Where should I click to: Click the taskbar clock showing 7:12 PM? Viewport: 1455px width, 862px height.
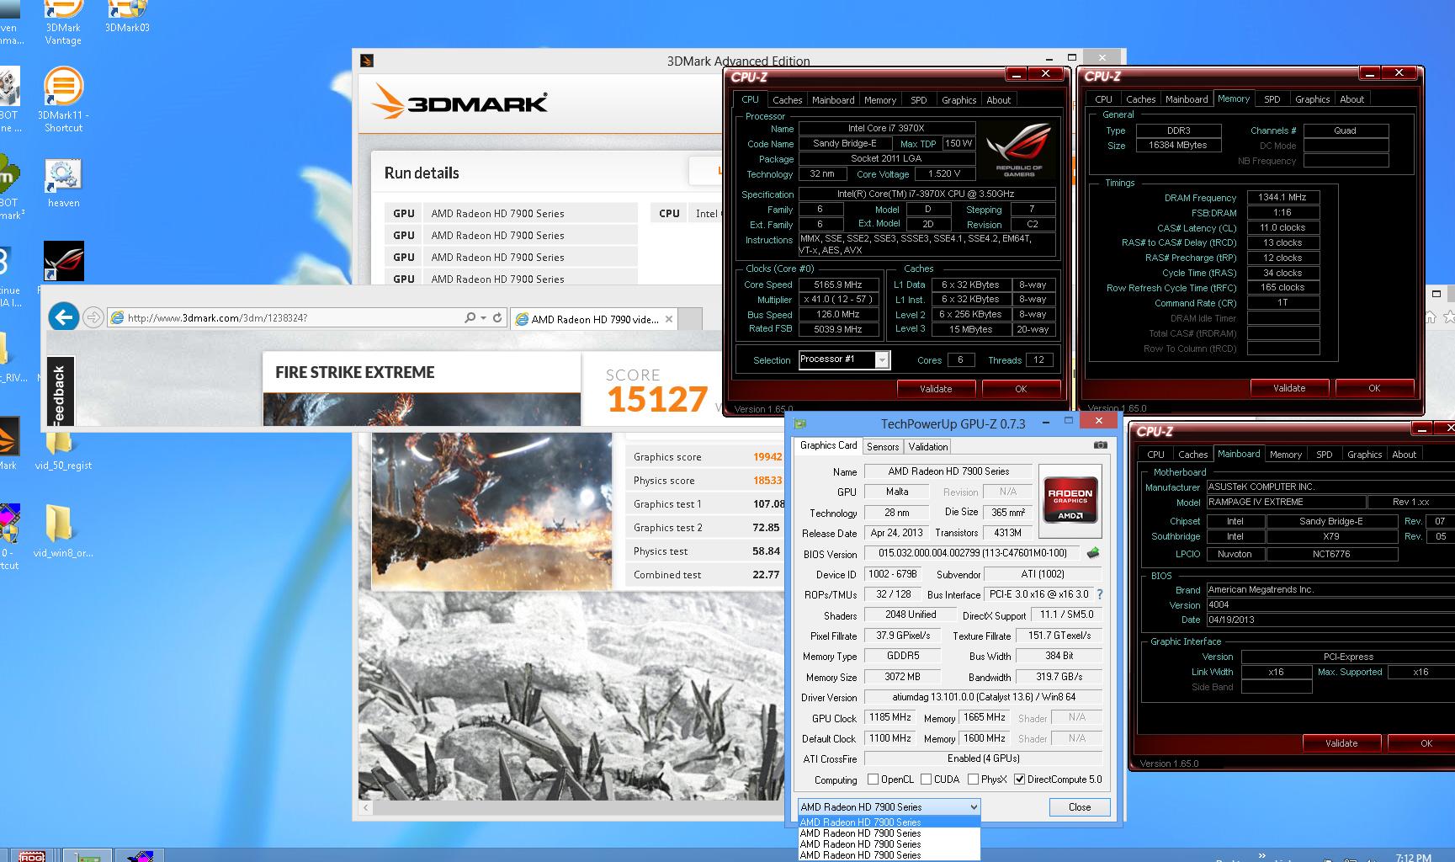point(1413,857)
